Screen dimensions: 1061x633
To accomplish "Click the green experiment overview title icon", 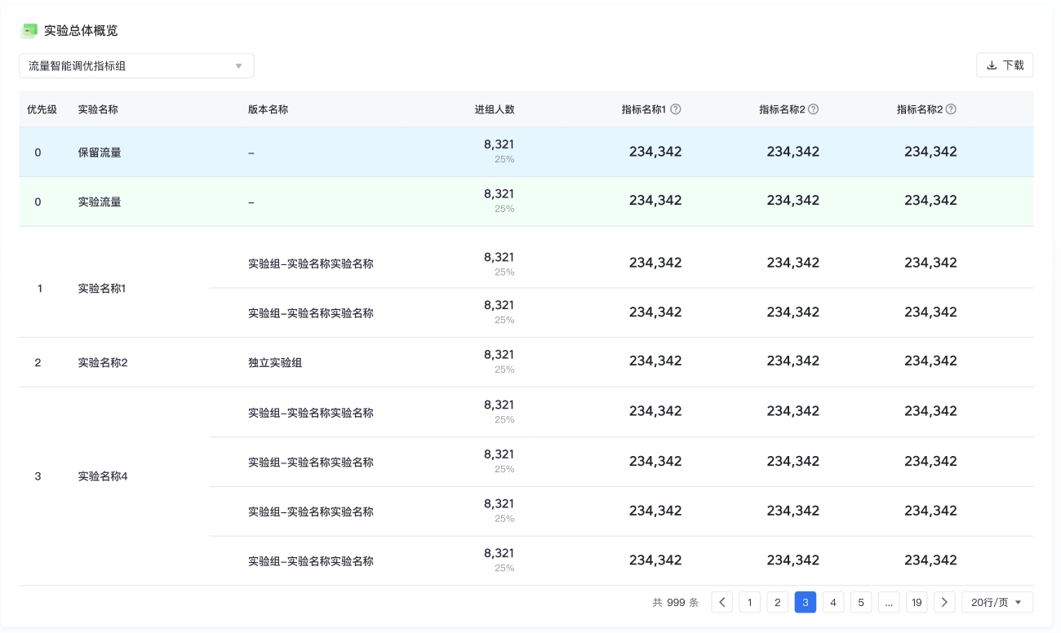I will pyautogui.click(x=29, y=31).
